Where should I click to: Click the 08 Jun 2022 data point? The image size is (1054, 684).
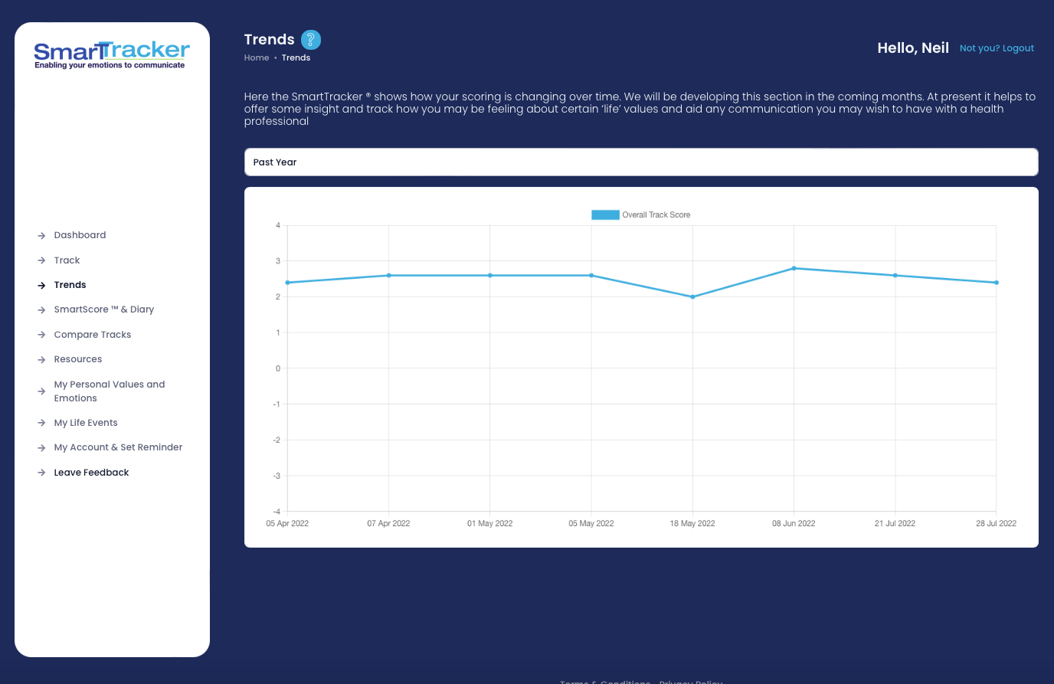794,268
